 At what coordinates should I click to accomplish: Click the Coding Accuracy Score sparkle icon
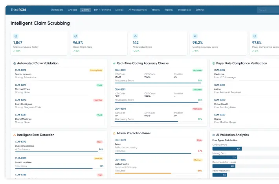coord(195,36)
